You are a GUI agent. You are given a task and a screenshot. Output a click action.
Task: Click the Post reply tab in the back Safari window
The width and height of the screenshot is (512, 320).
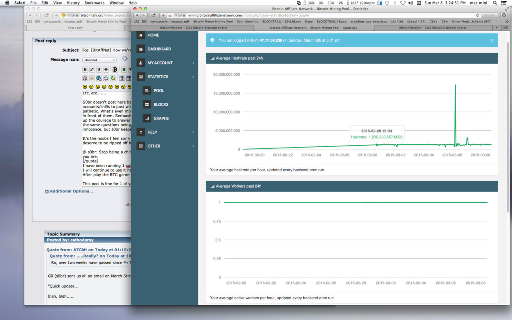[76, 28]
